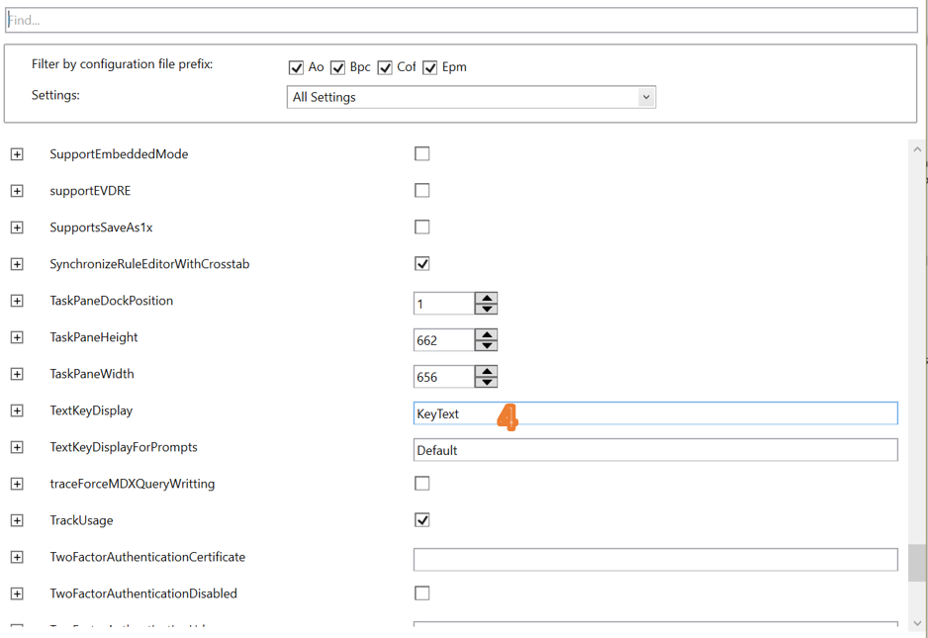Focus the TextKeyDisplay field containing KeyText

[656, 413]
